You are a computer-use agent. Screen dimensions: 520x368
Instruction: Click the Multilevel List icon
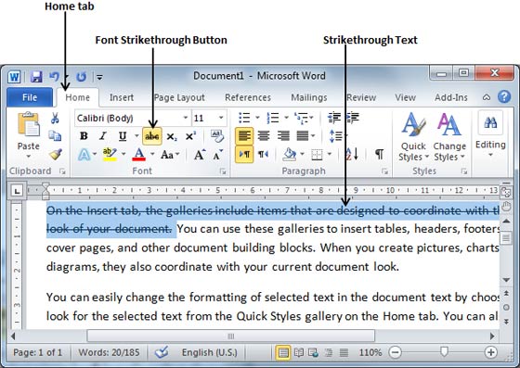[x=301, y=118]
